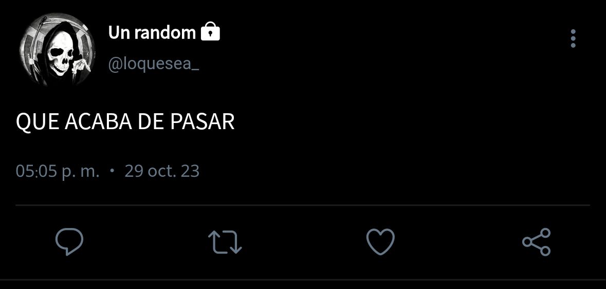
Task: Retweet the QUE ACABA DE PASAR post
Action: click(x=225, y=242)
